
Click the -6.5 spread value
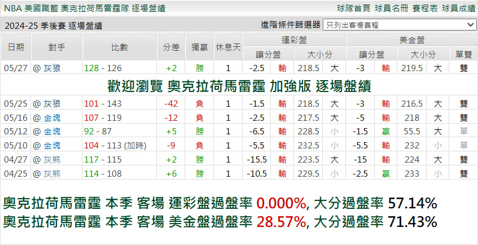257,132
